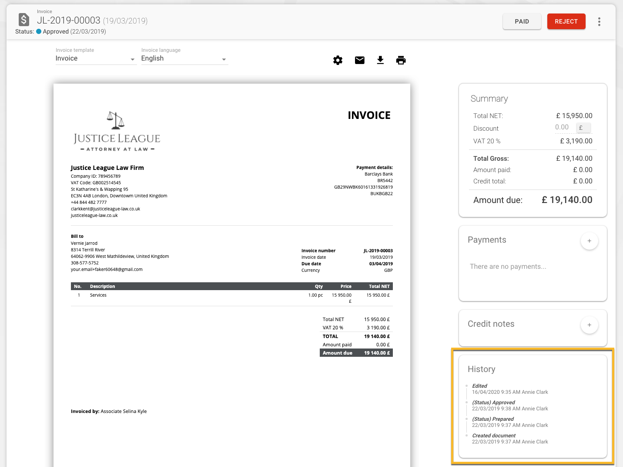Click the Barclays Bank payment detail
This screenshot has width=623, height=467.
[378, 174]
